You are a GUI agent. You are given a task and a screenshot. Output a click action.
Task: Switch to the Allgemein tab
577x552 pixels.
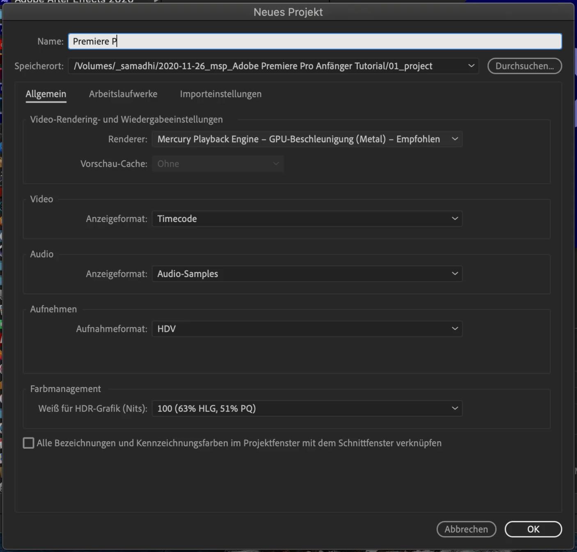coord(46,94)
